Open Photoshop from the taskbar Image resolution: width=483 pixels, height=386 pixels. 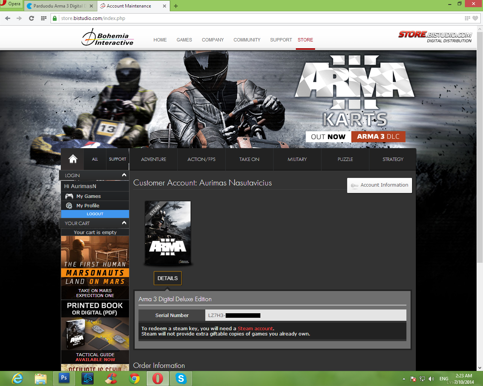[64, 378]
